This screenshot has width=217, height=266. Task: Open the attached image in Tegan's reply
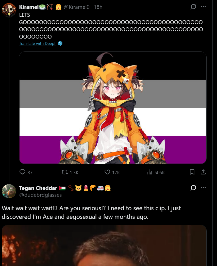point(104,245)
